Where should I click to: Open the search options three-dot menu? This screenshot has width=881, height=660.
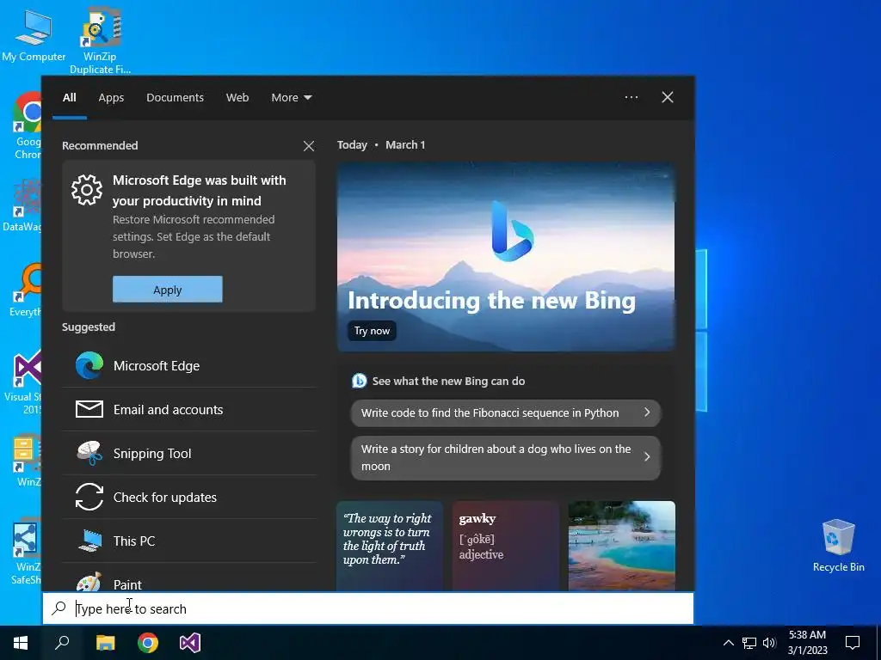[x=631, y=97]
